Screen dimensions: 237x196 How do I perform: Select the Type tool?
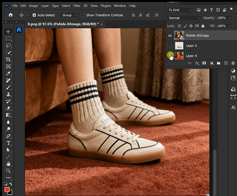(8, 143)
